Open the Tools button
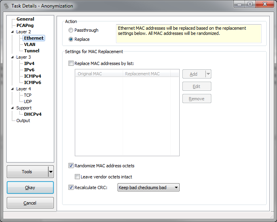277x222 pixels. pos(28,172)
